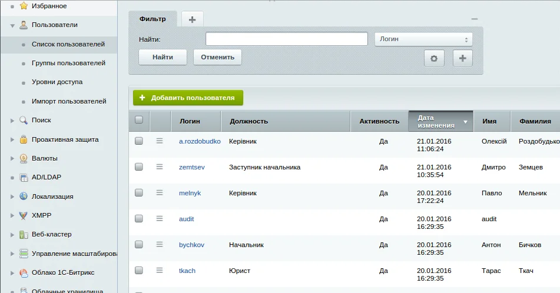The height and width of the screenshot is (293, 560).
Task: Click the gear settings icon in filter
Action: click(434, 58)
